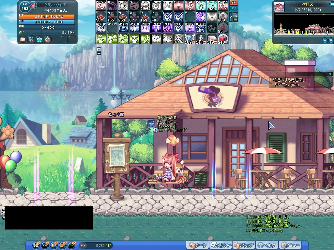The image size is (334, 250).
Task: Click the hotbar move handle
Action: 231,17
